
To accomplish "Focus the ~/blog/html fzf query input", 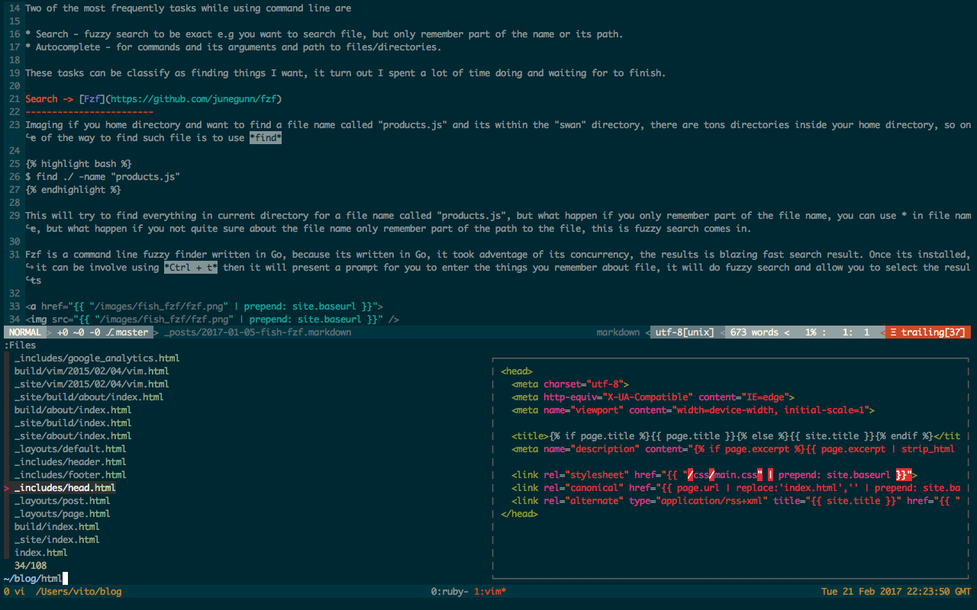I will 35,578.
